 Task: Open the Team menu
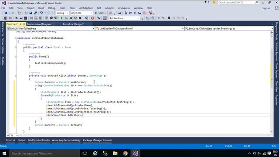click(x=62, y=8)
